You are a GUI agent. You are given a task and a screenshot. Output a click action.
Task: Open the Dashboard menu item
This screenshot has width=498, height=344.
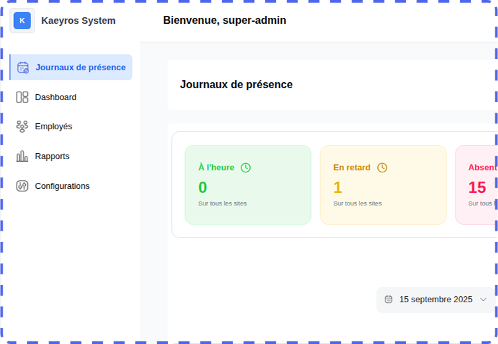point(56,97)
